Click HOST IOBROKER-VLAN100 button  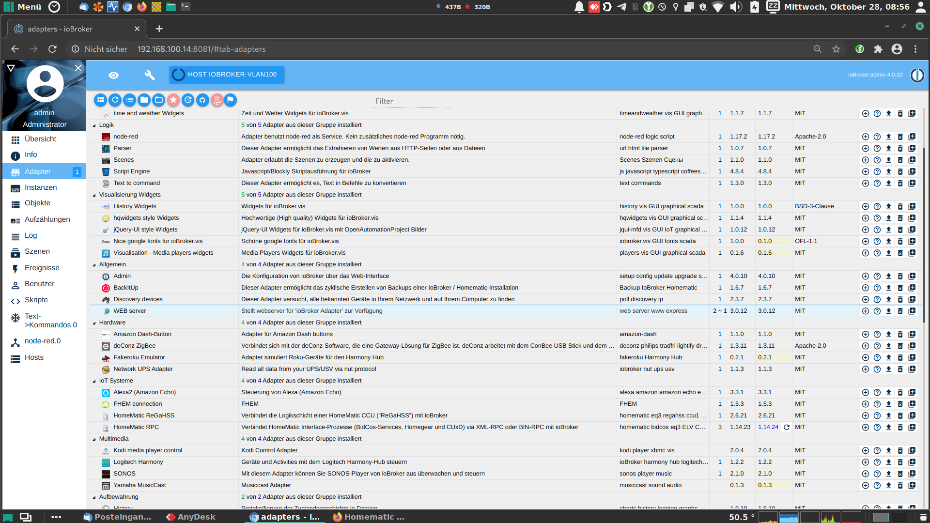click(x=227, y=75)
